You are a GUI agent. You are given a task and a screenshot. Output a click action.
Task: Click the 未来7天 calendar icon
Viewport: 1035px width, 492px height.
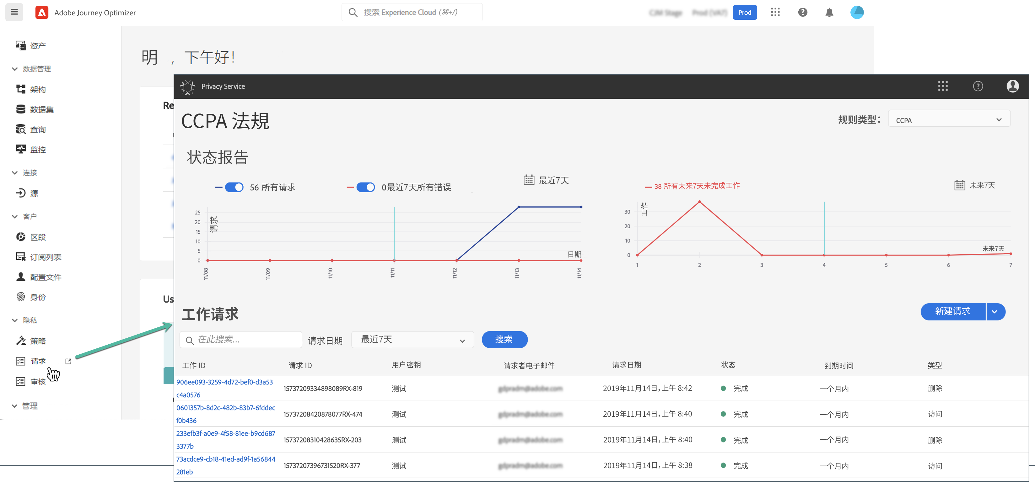[959, 185]
